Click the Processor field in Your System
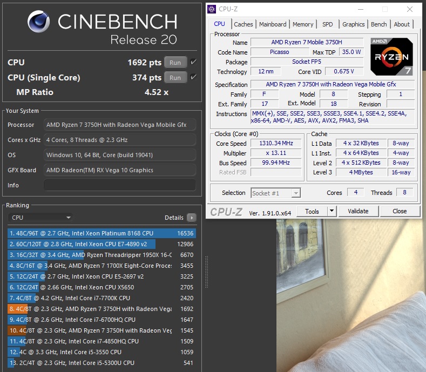426x372 pixels. (x=119, y=125)
